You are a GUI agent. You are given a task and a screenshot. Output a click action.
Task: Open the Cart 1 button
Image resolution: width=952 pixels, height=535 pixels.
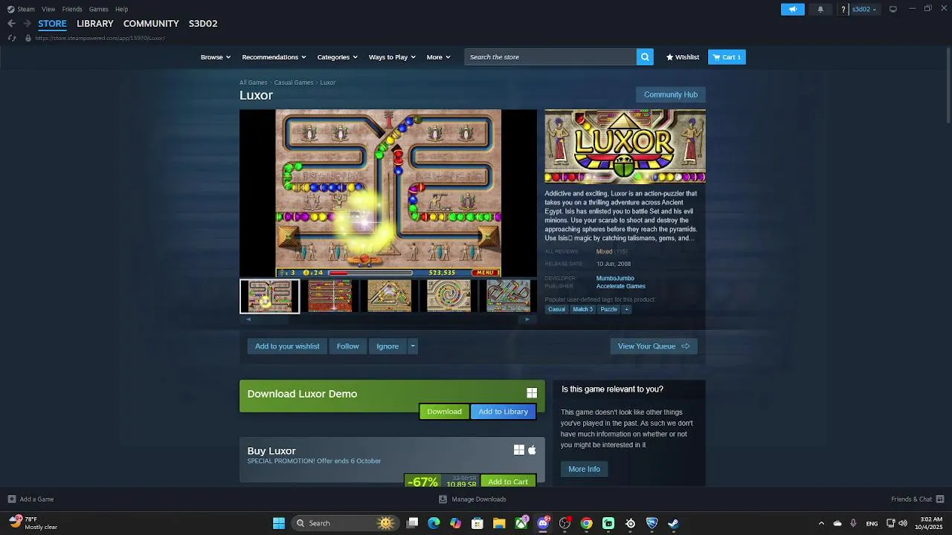tap(727, 57)
